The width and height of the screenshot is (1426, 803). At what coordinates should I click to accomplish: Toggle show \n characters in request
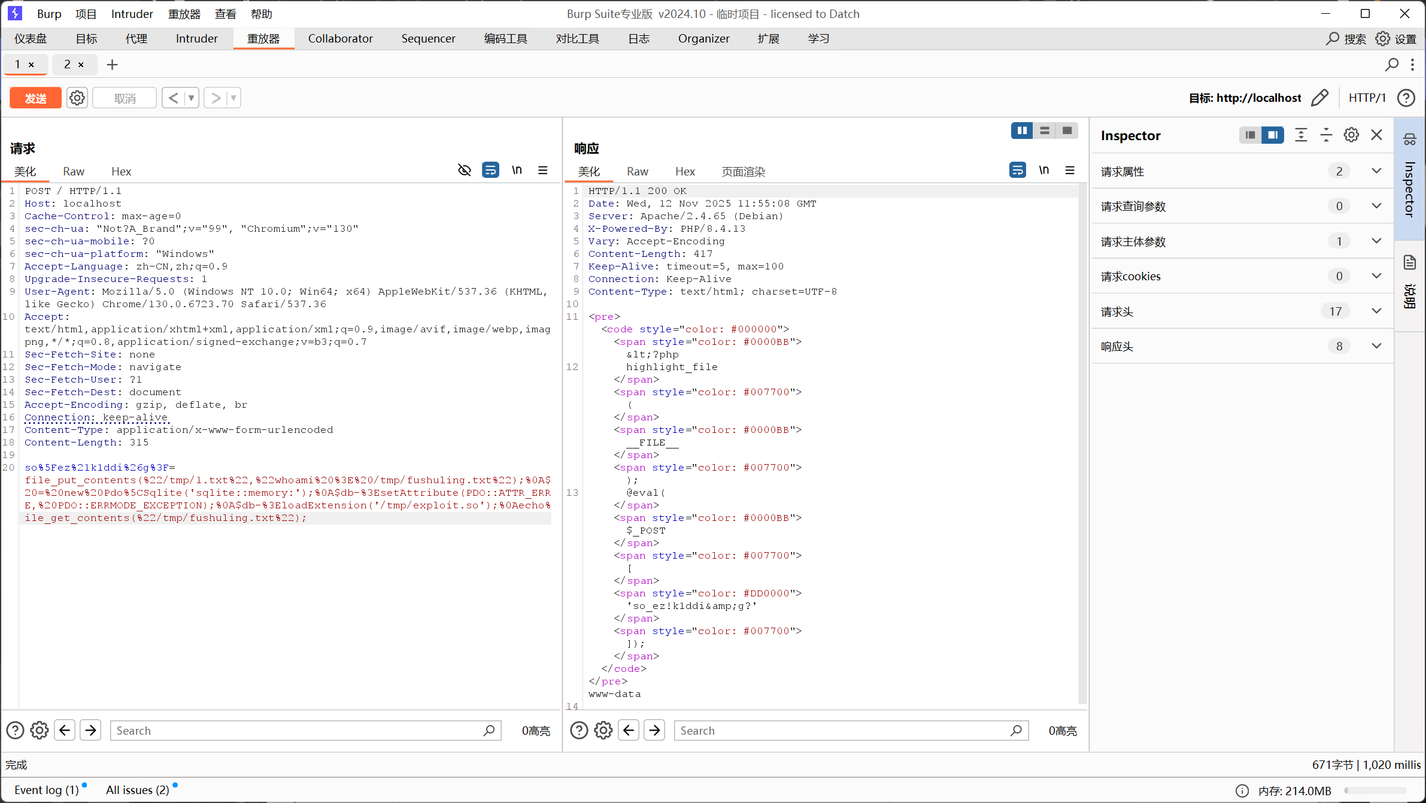tap(517, 171)
